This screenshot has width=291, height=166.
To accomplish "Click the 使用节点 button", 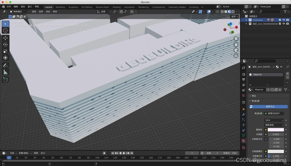I will click(x=268, y=107).
